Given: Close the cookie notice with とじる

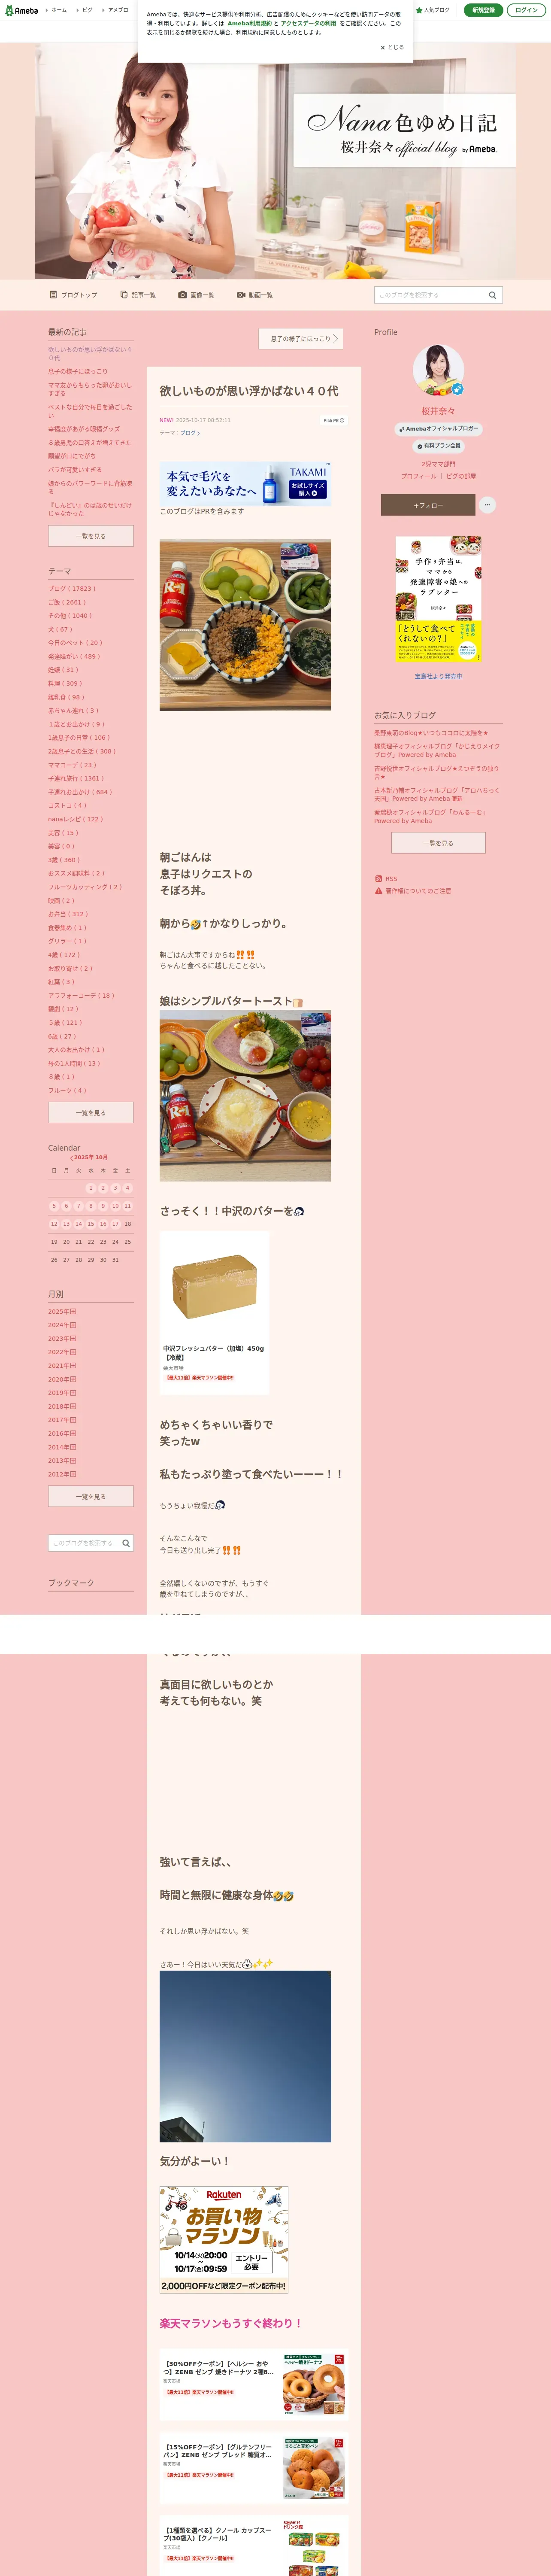Looking at the screenshot, I should point(392,47).
